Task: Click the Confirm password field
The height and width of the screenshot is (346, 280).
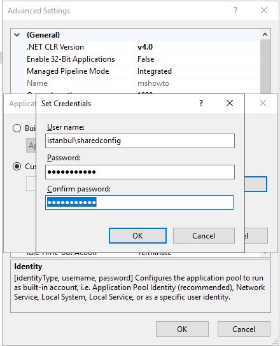Action: click(x=139, y=202)
